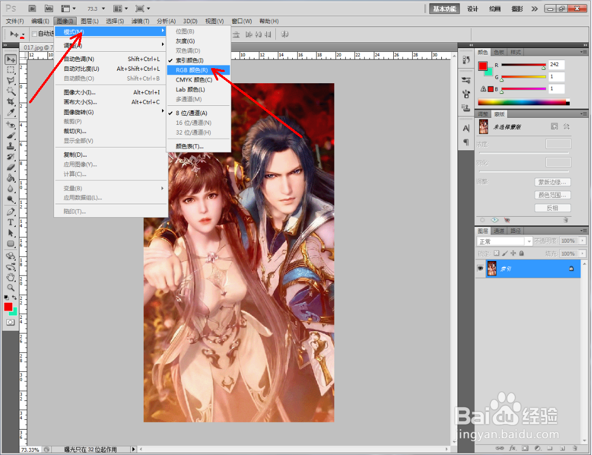
Task: Toggle the Auto-Select checkbox in options bar
Action: click(x=35, y=34)
